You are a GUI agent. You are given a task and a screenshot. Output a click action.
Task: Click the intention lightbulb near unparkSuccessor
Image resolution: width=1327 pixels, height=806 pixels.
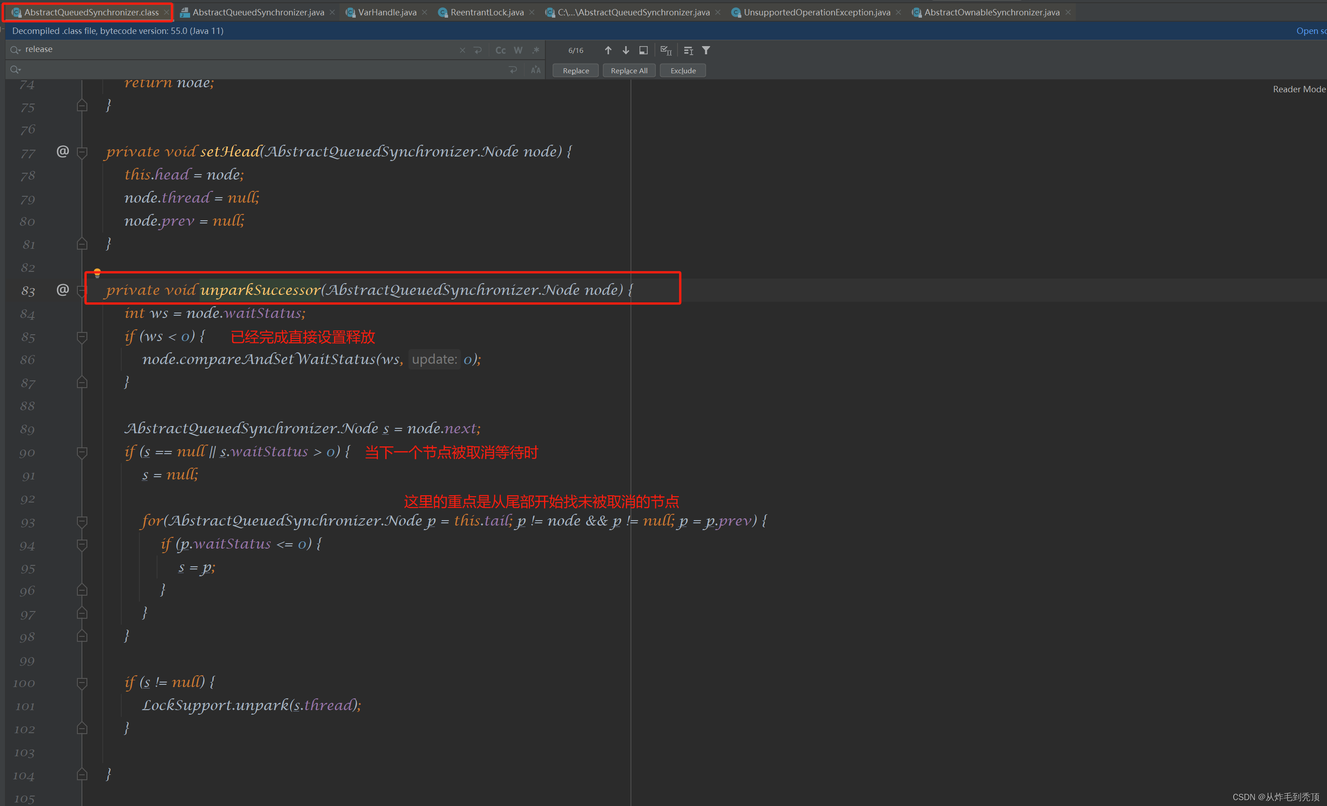coord(97,272)
